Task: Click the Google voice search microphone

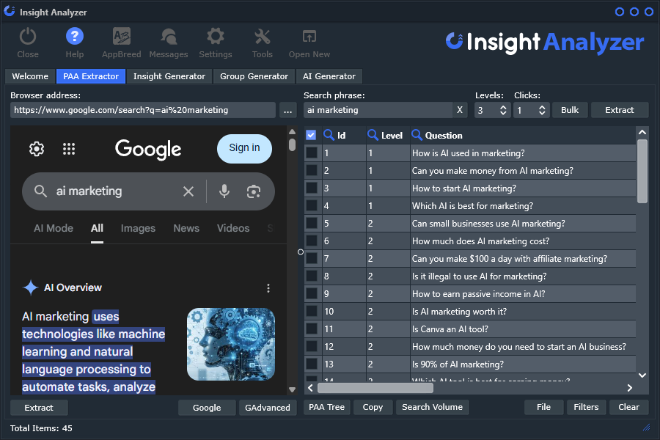Action: click(224, 191)
